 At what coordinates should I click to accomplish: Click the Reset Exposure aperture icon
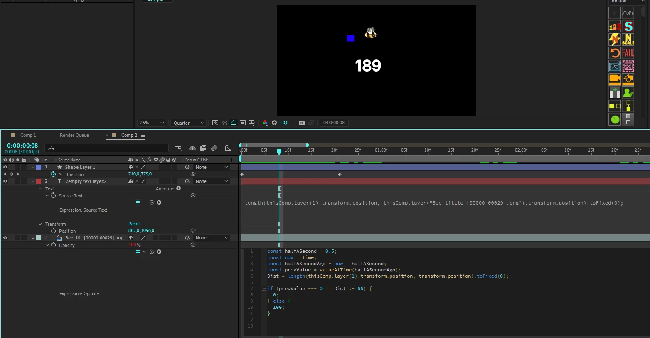(x=274, y=123)
